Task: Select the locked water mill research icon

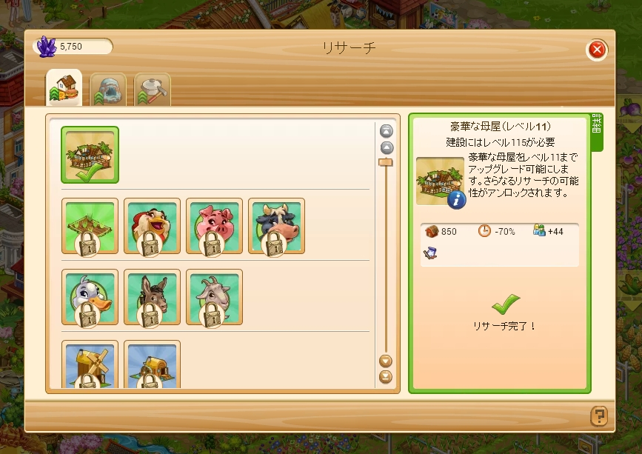Action: (153, 364)
